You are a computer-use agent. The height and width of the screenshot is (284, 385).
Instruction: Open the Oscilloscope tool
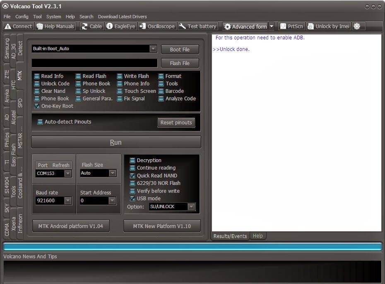(157, 26)
